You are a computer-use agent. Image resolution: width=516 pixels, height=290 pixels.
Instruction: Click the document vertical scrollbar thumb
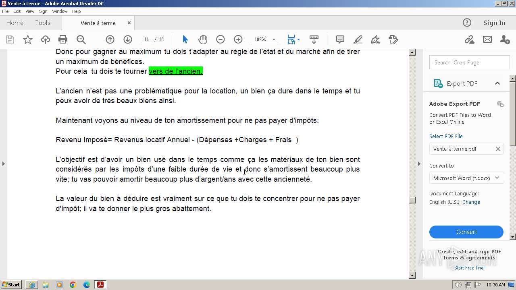click(x=412, y=200)
